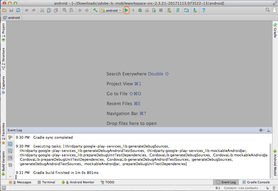Click the Copy icon in the toolbar
This screenshot has width=278, height=191.
coord(49,10)
